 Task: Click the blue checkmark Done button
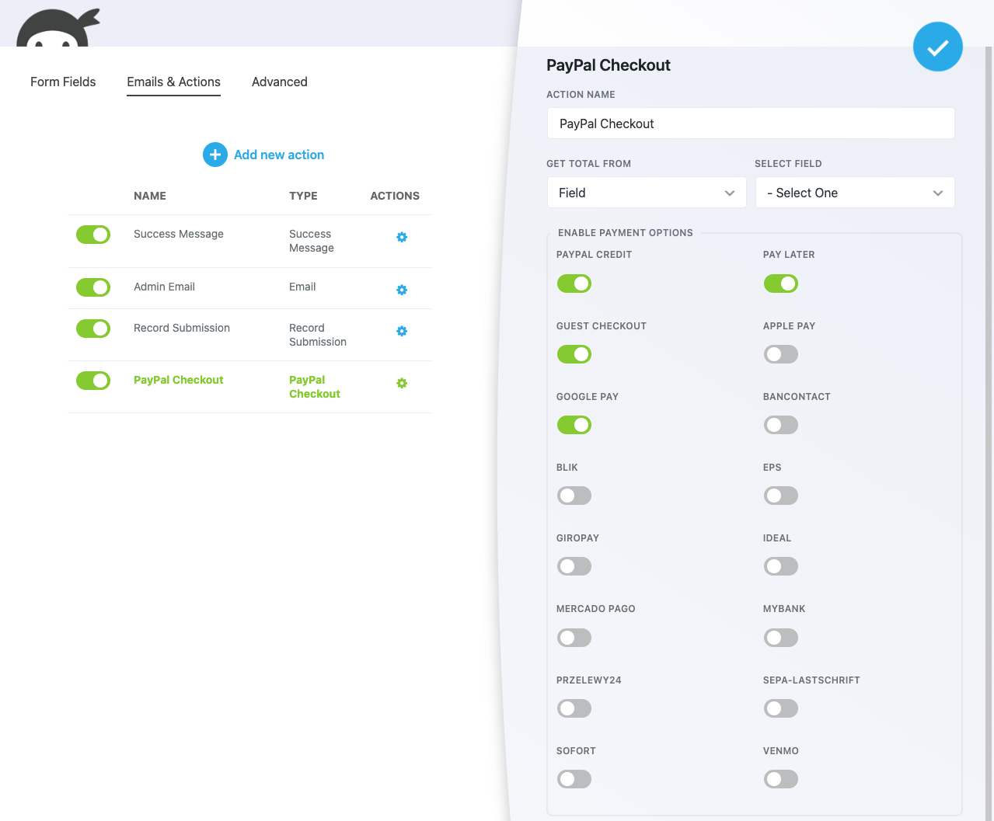click(x=937, y=47)
